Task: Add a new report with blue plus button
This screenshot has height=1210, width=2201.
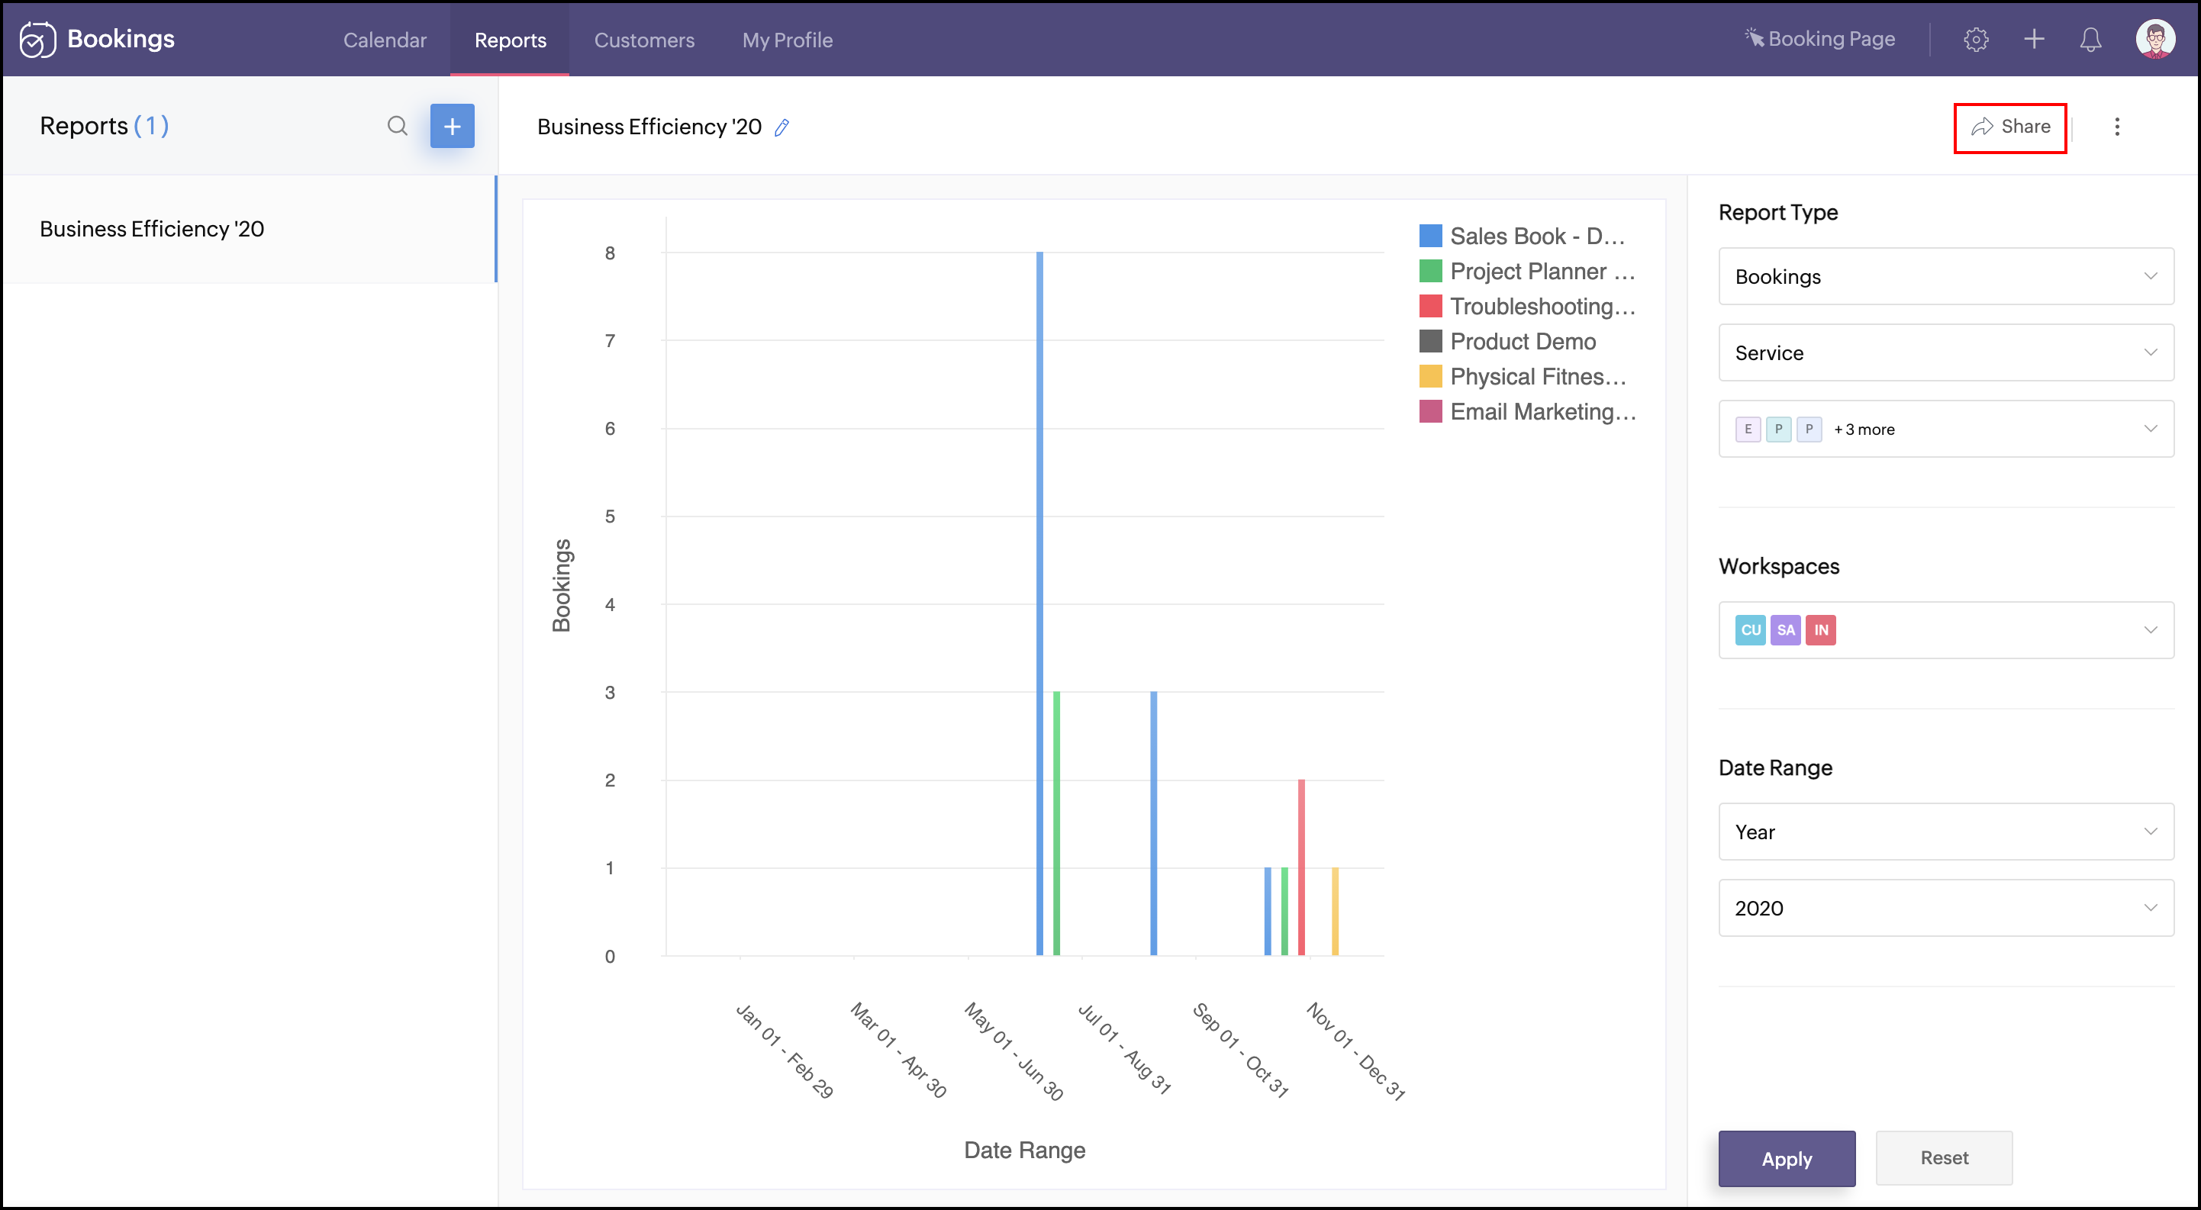Action: pyautogui.click(x=452, y=127)
